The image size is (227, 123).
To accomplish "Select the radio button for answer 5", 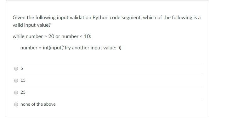I will click(x=16, y=69).
